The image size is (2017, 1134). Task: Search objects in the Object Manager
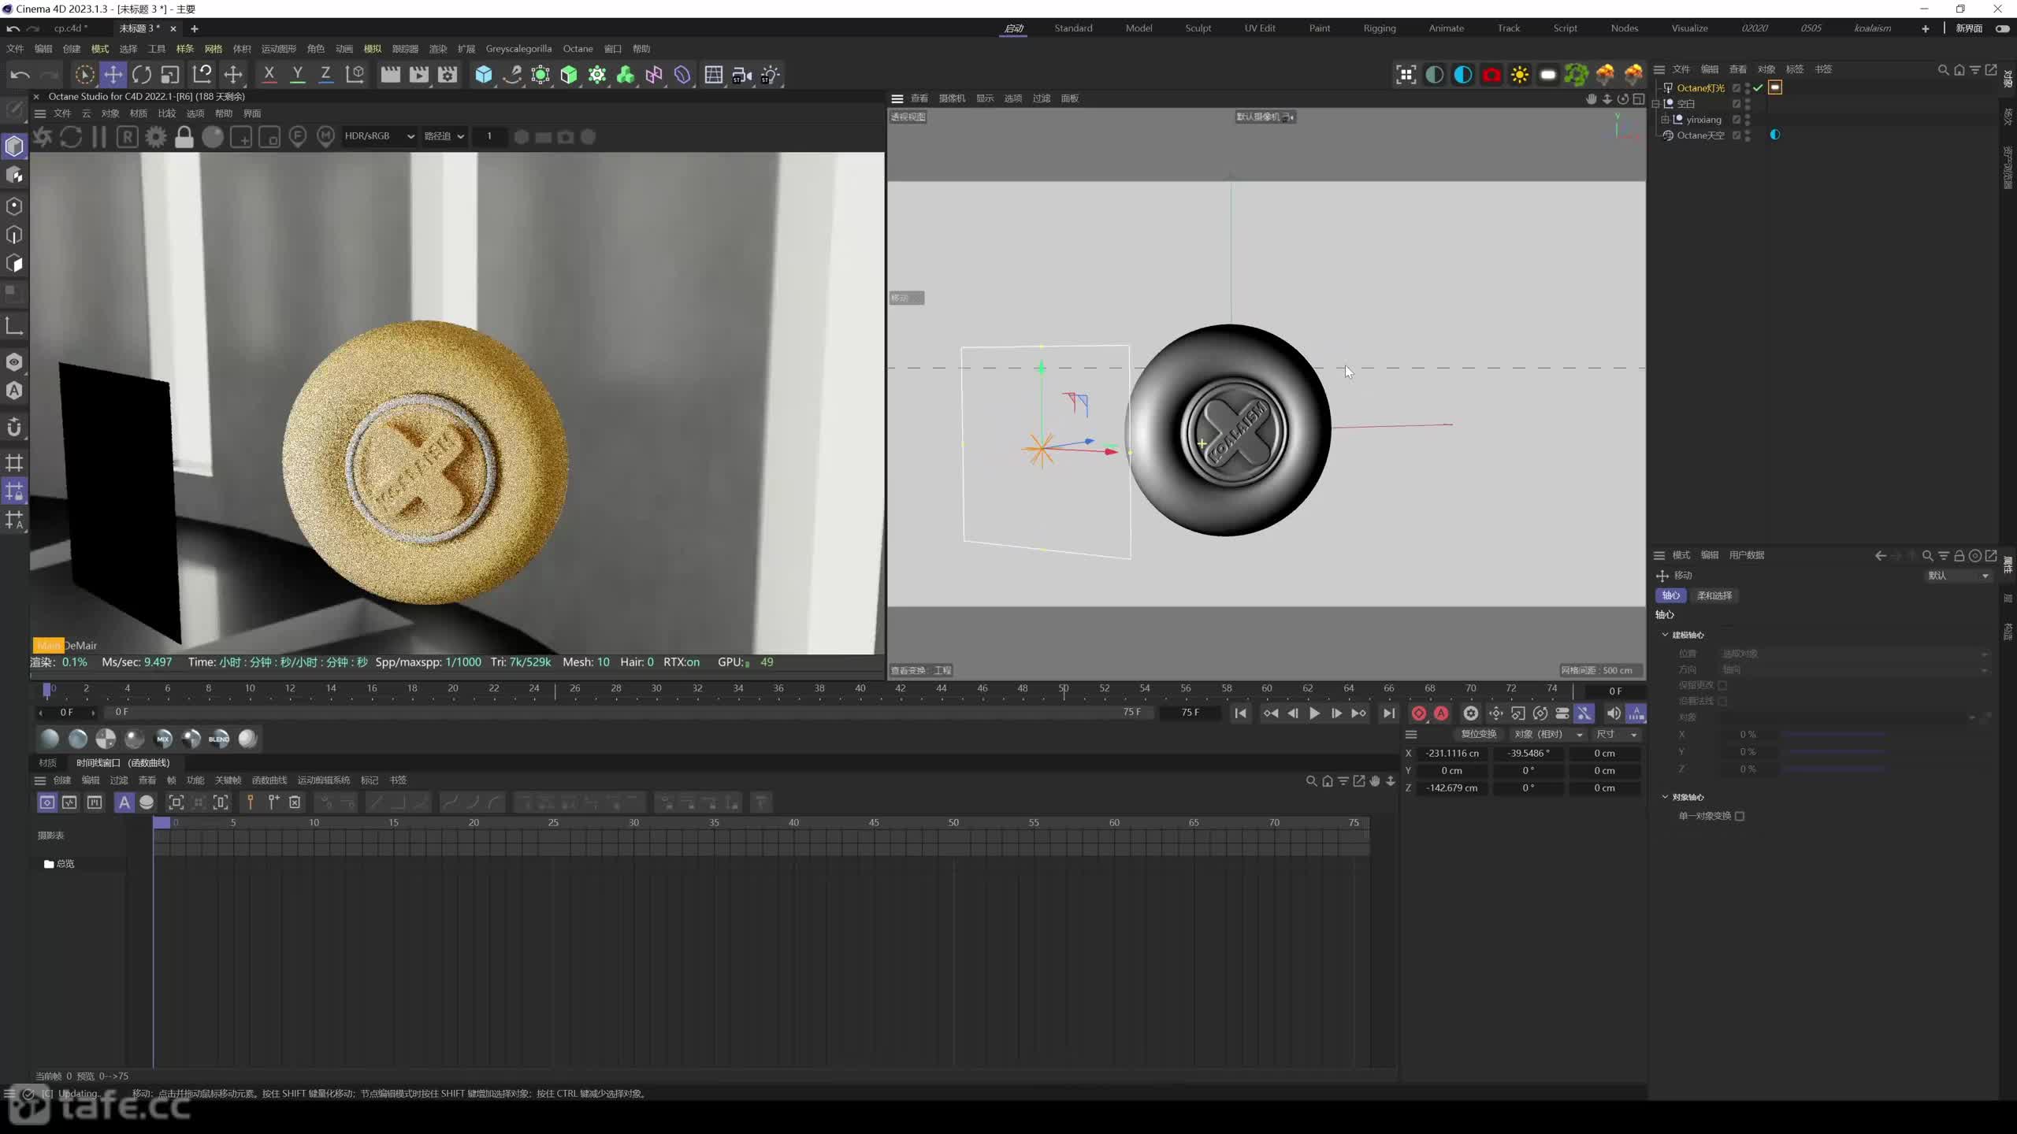pos(1943,70)
